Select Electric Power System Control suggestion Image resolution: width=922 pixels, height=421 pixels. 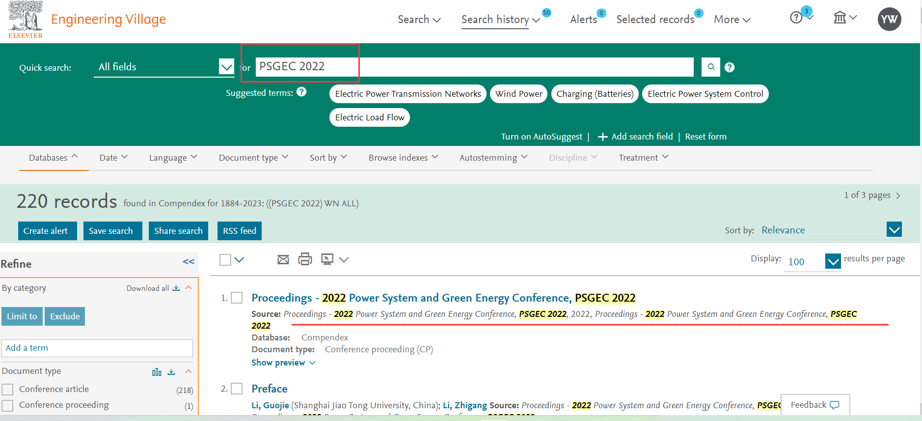[x=705, y=94]
